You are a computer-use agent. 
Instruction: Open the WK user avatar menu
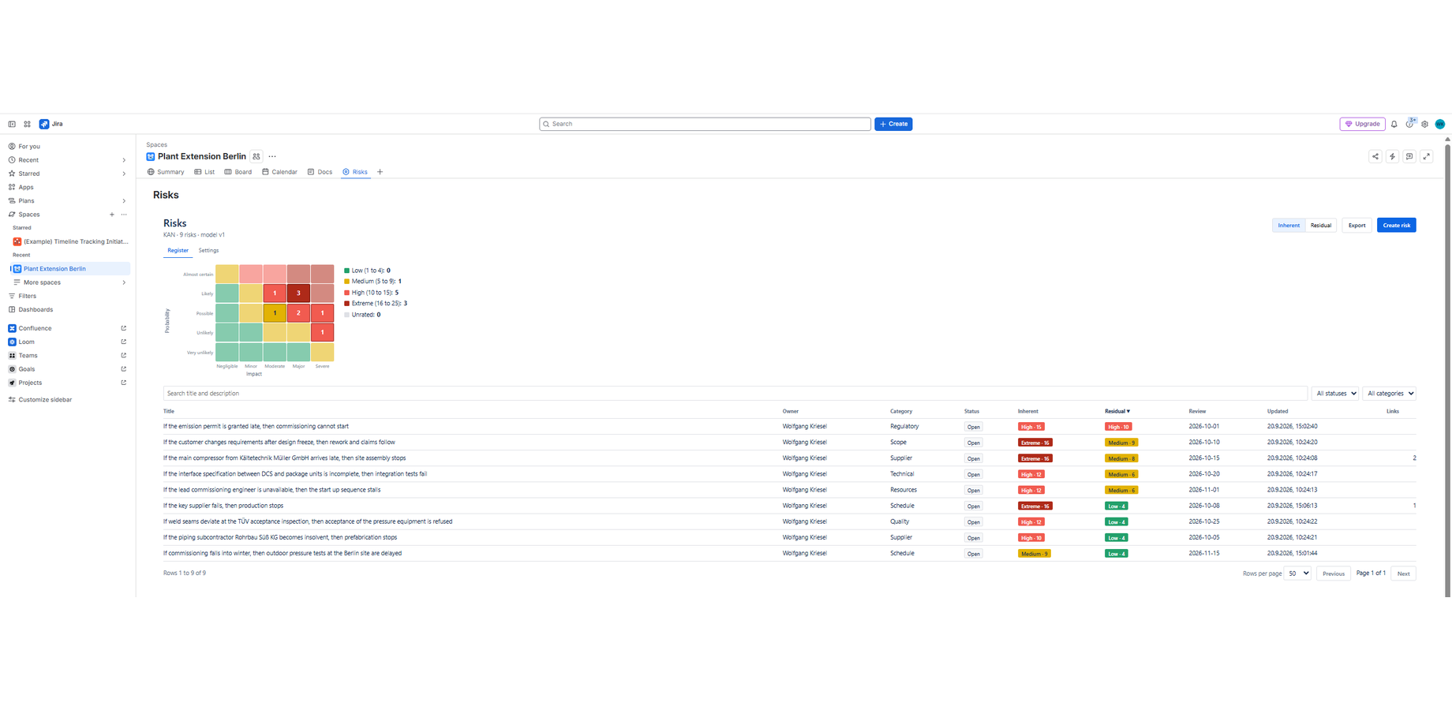click(1440, 124)
